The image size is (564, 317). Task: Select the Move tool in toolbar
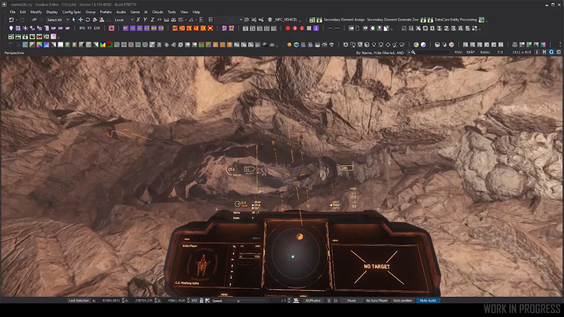tap(80, 20)
